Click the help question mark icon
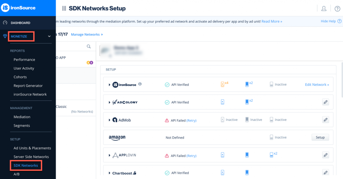 click(x=337, y=8)
